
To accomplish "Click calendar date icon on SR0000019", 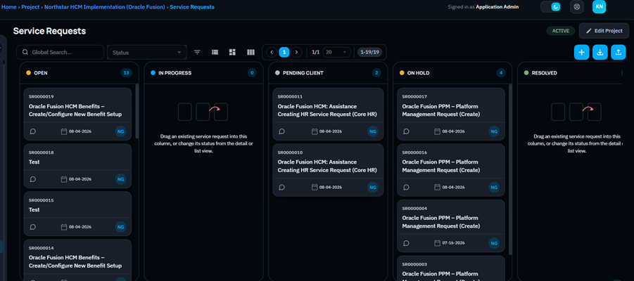I will pyautogui.click(x=63, y=131).
